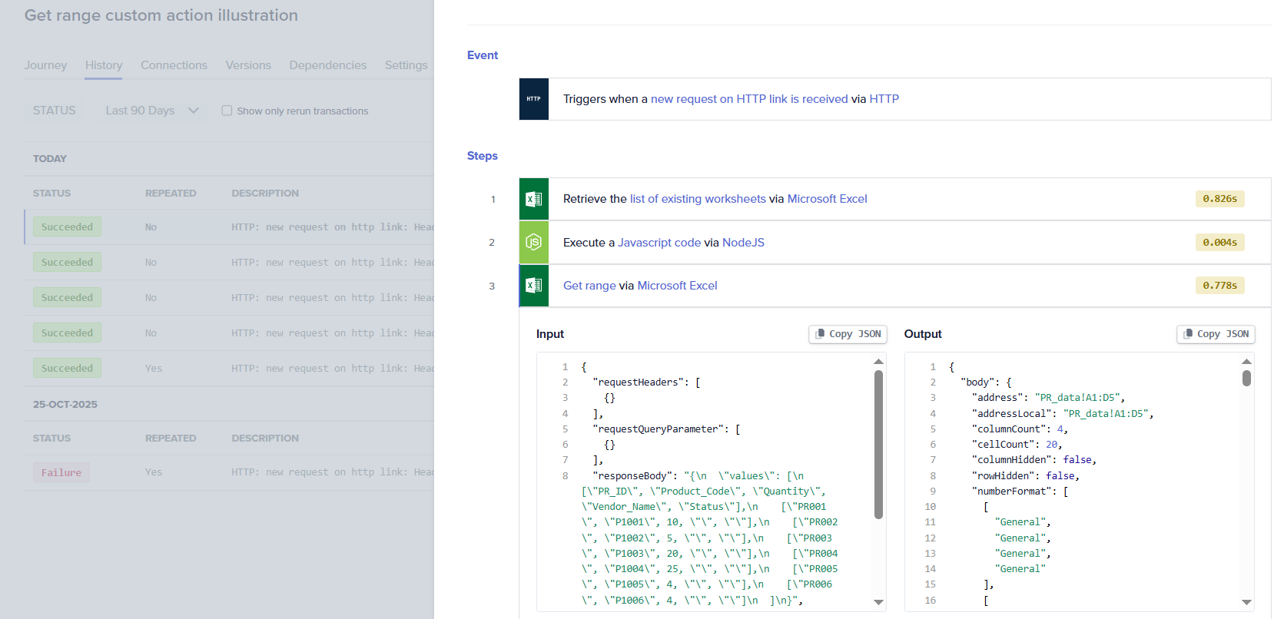Viewport: 1284px width, 619px height.
Task: Open 'new request on HTTP link is received' link
Action: pyautogui.click(x=749, y=99)
